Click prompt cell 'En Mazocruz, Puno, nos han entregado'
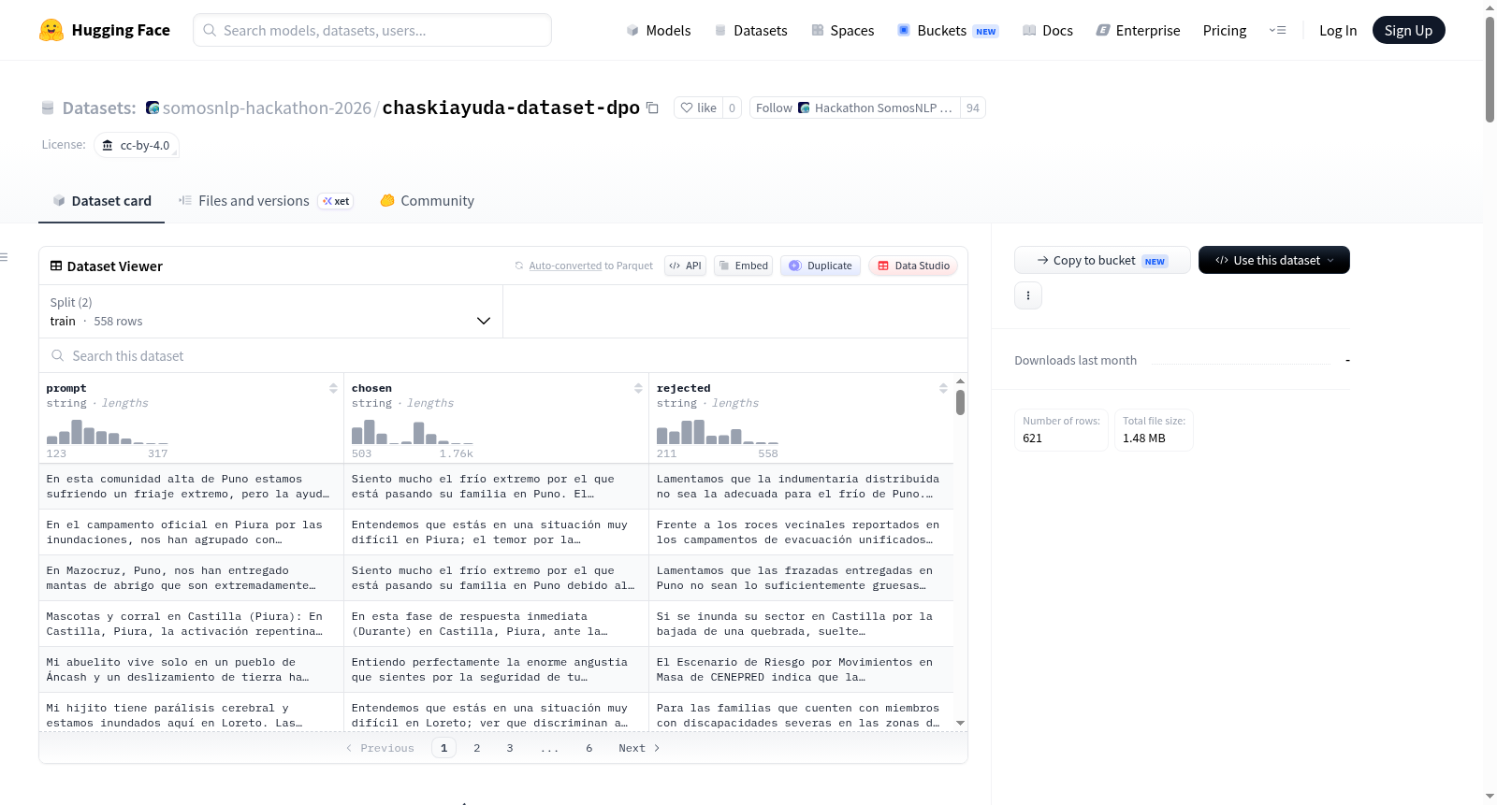Screen dimensions: 1497x805 click(191, 578)
